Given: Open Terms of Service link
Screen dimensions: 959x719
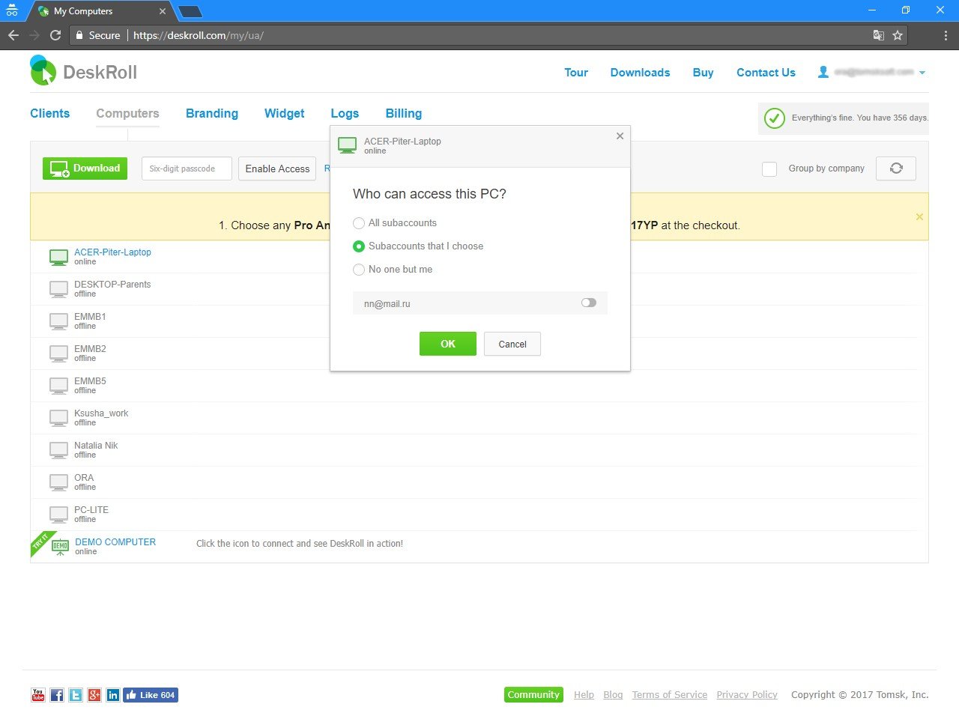Looking at the screenshot, I should (x=669, y=695).
